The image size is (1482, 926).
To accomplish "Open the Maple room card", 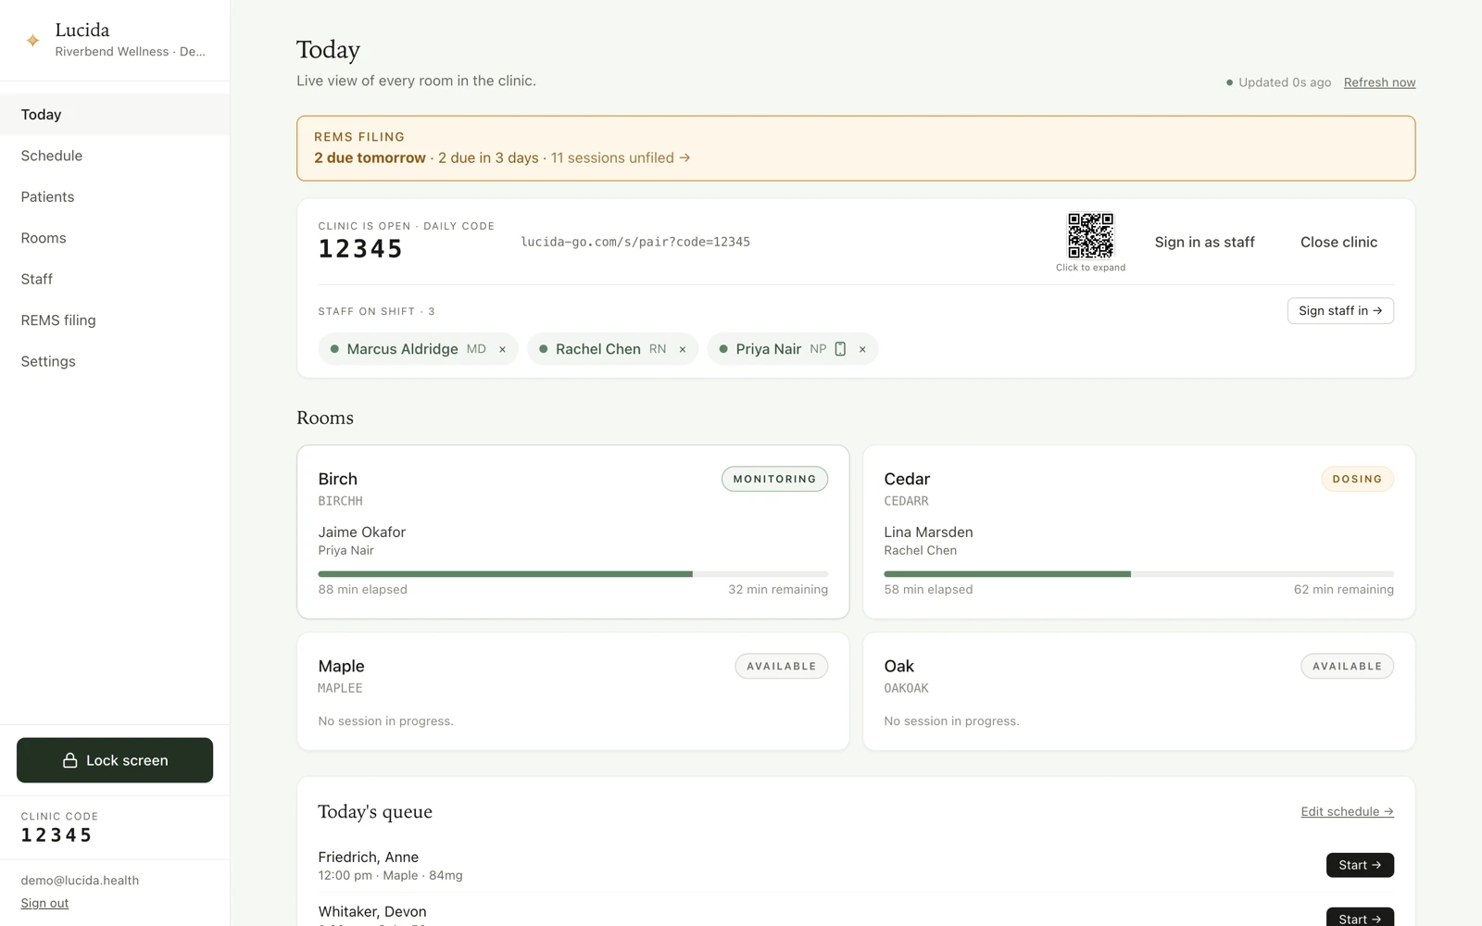I will click(572, 691).
